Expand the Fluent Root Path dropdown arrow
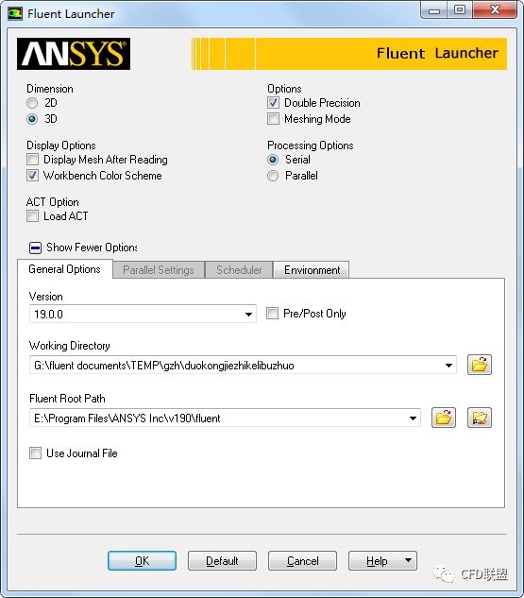 coord(414,419)
